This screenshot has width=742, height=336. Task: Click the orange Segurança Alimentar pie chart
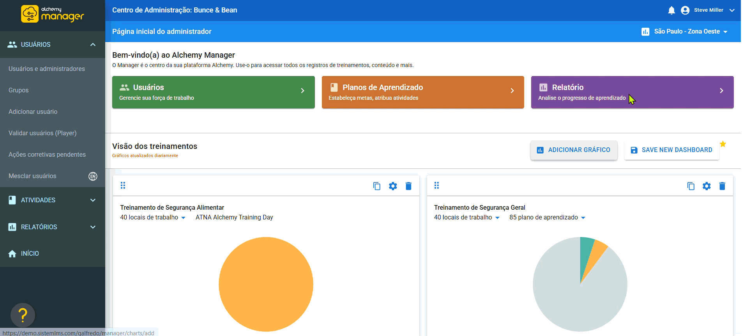tap(266, 284)
